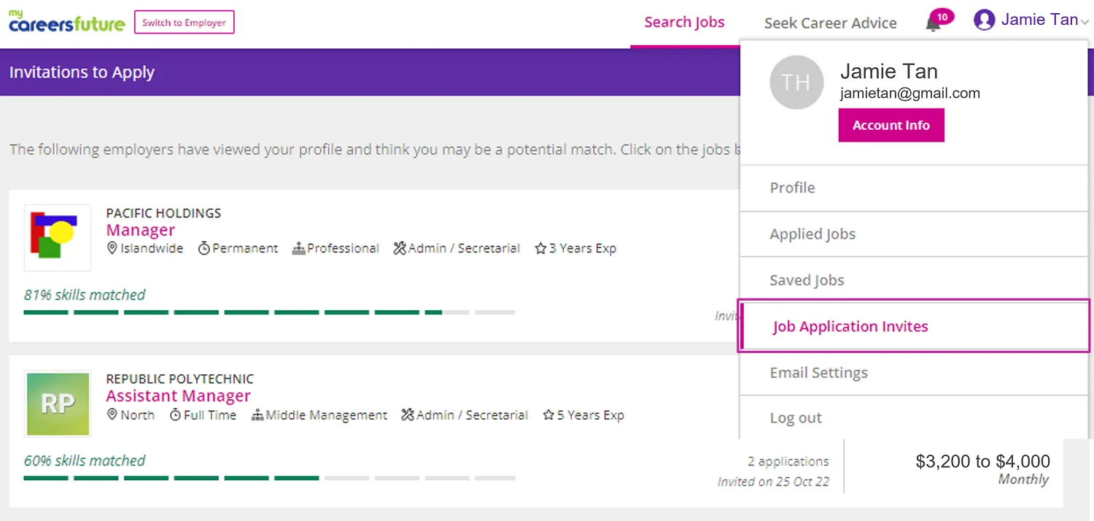
Task: Click Jamie Tan's circular profile avatar icon
Action: point(985,20)
